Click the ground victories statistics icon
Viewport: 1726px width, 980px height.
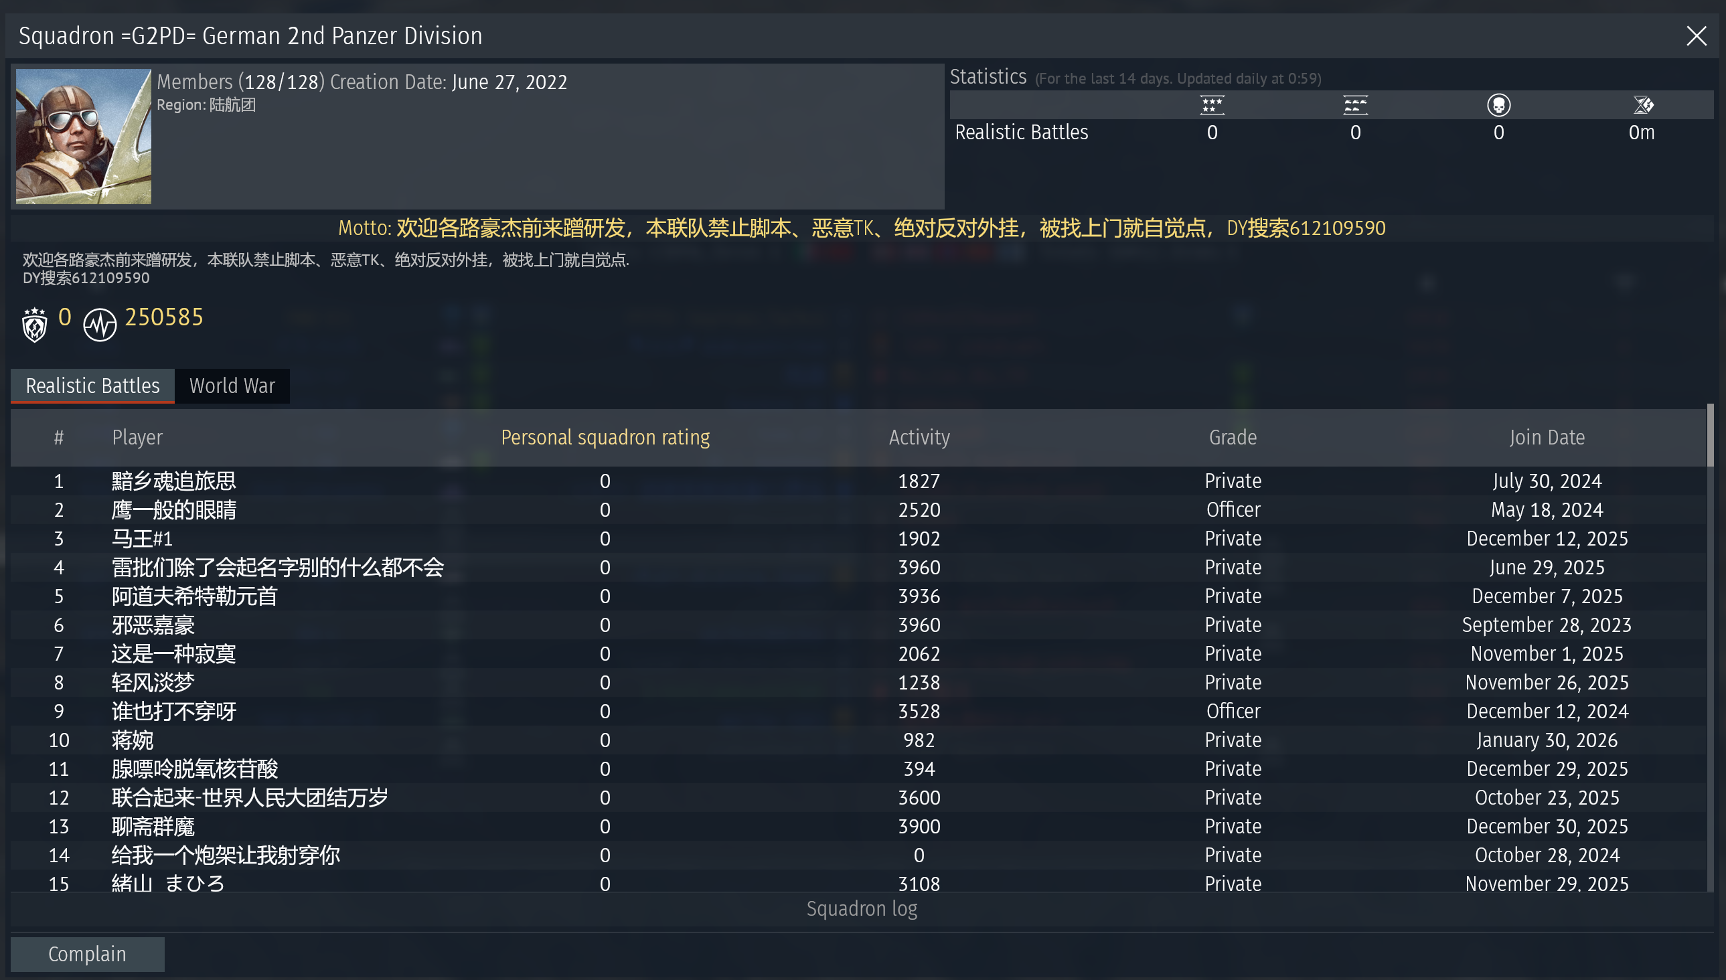click(x=1355, y=105)
